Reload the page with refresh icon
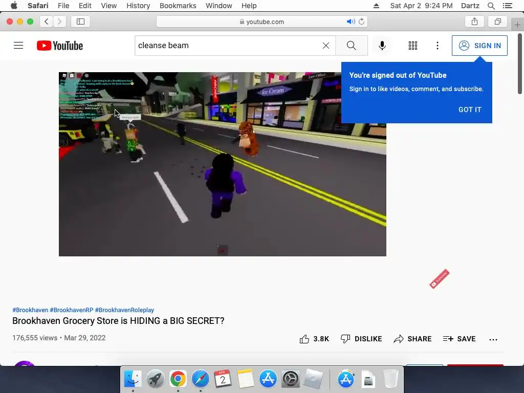This screenshot has width=524, height=393. [x=361, y=21]
